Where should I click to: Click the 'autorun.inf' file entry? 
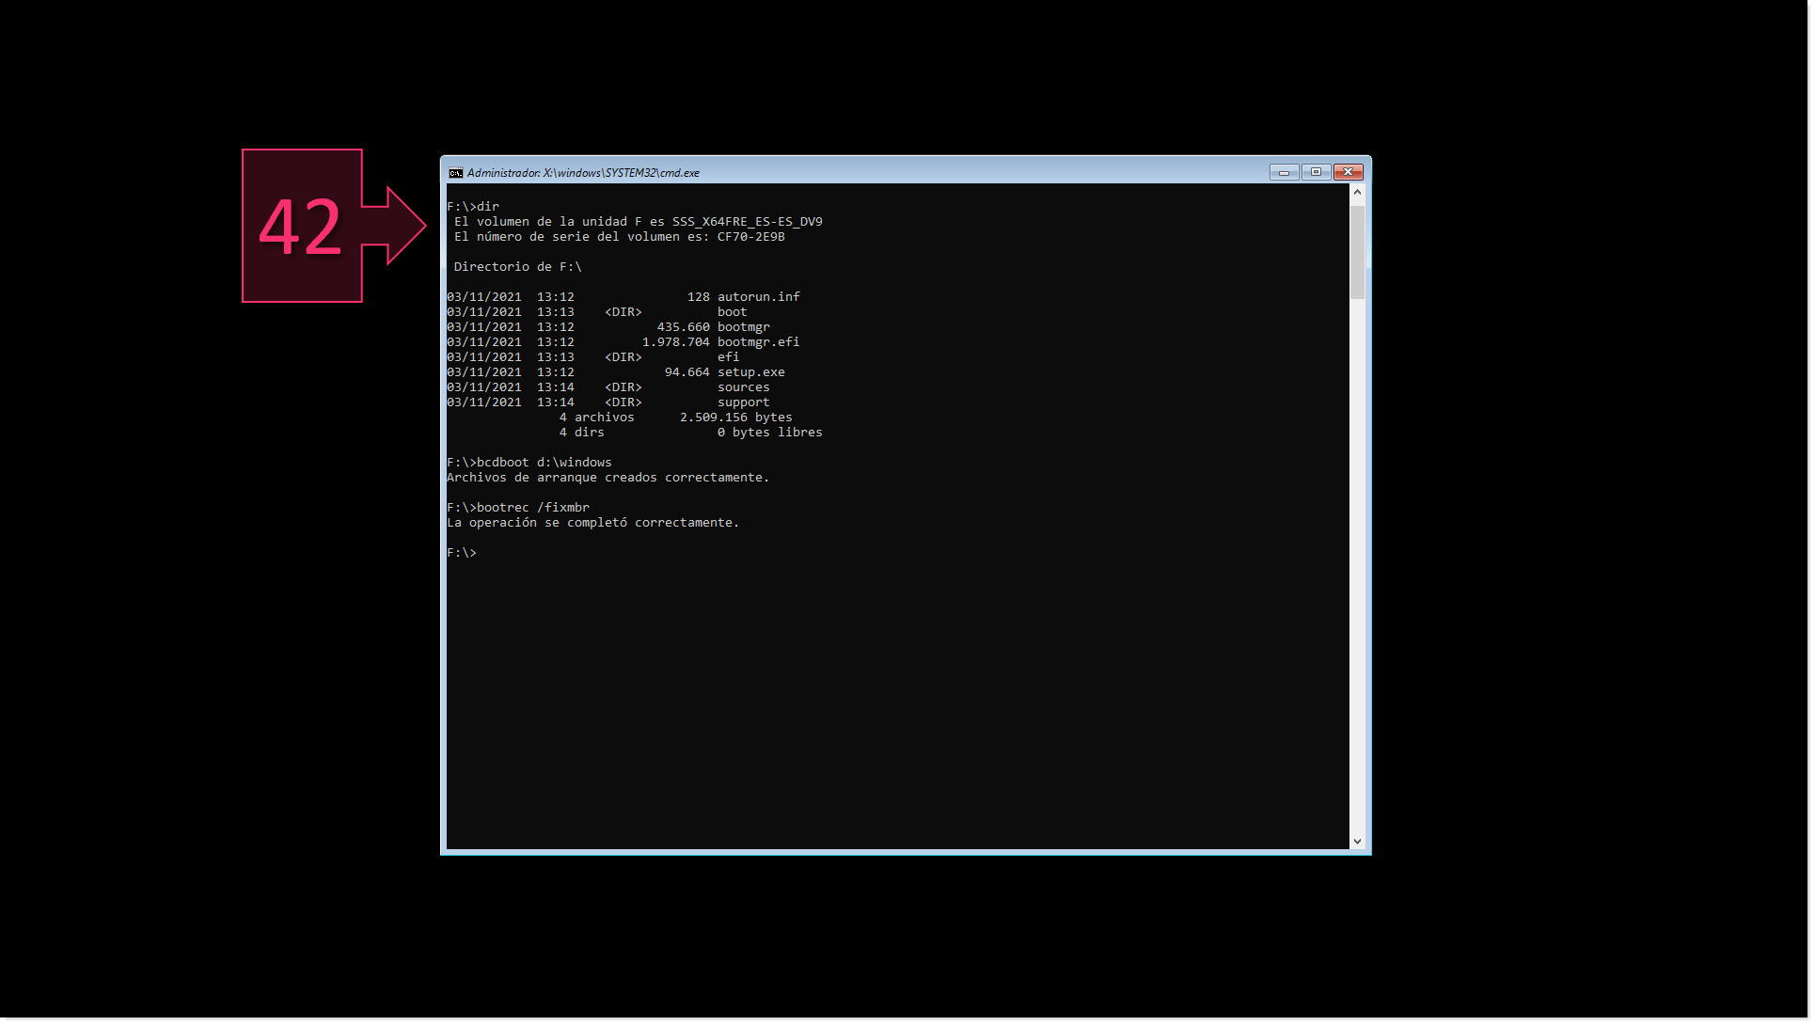(x=758, y=297)
